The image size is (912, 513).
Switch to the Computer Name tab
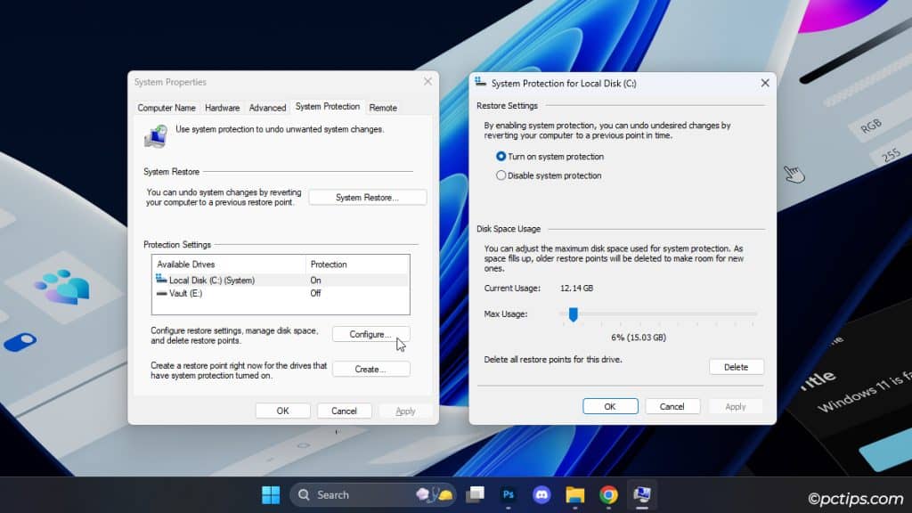pos(166,107)
